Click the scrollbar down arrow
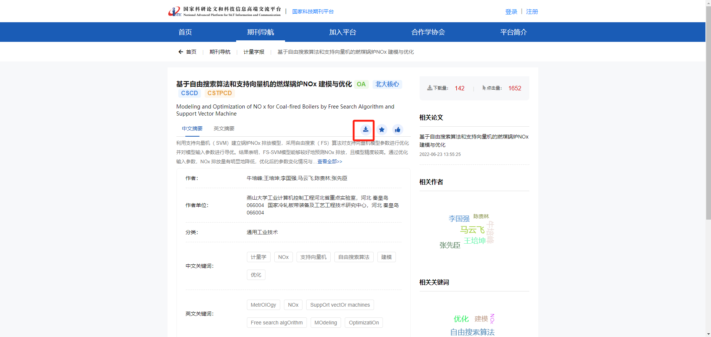711x337 pixels. tap(708, 334)
